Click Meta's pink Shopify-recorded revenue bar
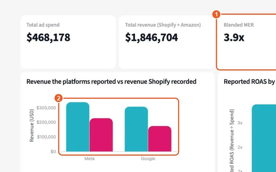This screenshot has height=172, width=276. (x=101, y=135)
